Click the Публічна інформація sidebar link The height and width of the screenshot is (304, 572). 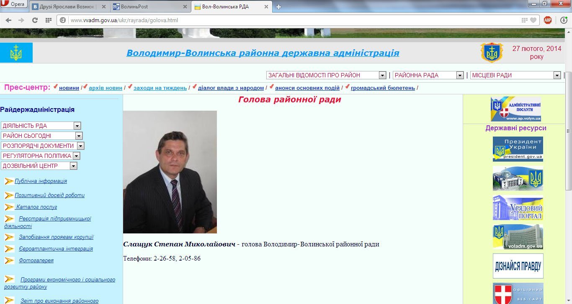[41, 181]
